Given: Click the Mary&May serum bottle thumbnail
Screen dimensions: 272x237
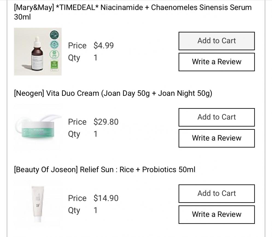Looking at the screenshot, I should [x=38, y=52].
